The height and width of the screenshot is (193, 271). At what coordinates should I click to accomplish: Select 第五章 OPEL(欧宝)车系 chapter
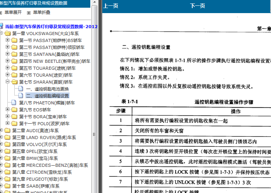[x=35, y=151]
